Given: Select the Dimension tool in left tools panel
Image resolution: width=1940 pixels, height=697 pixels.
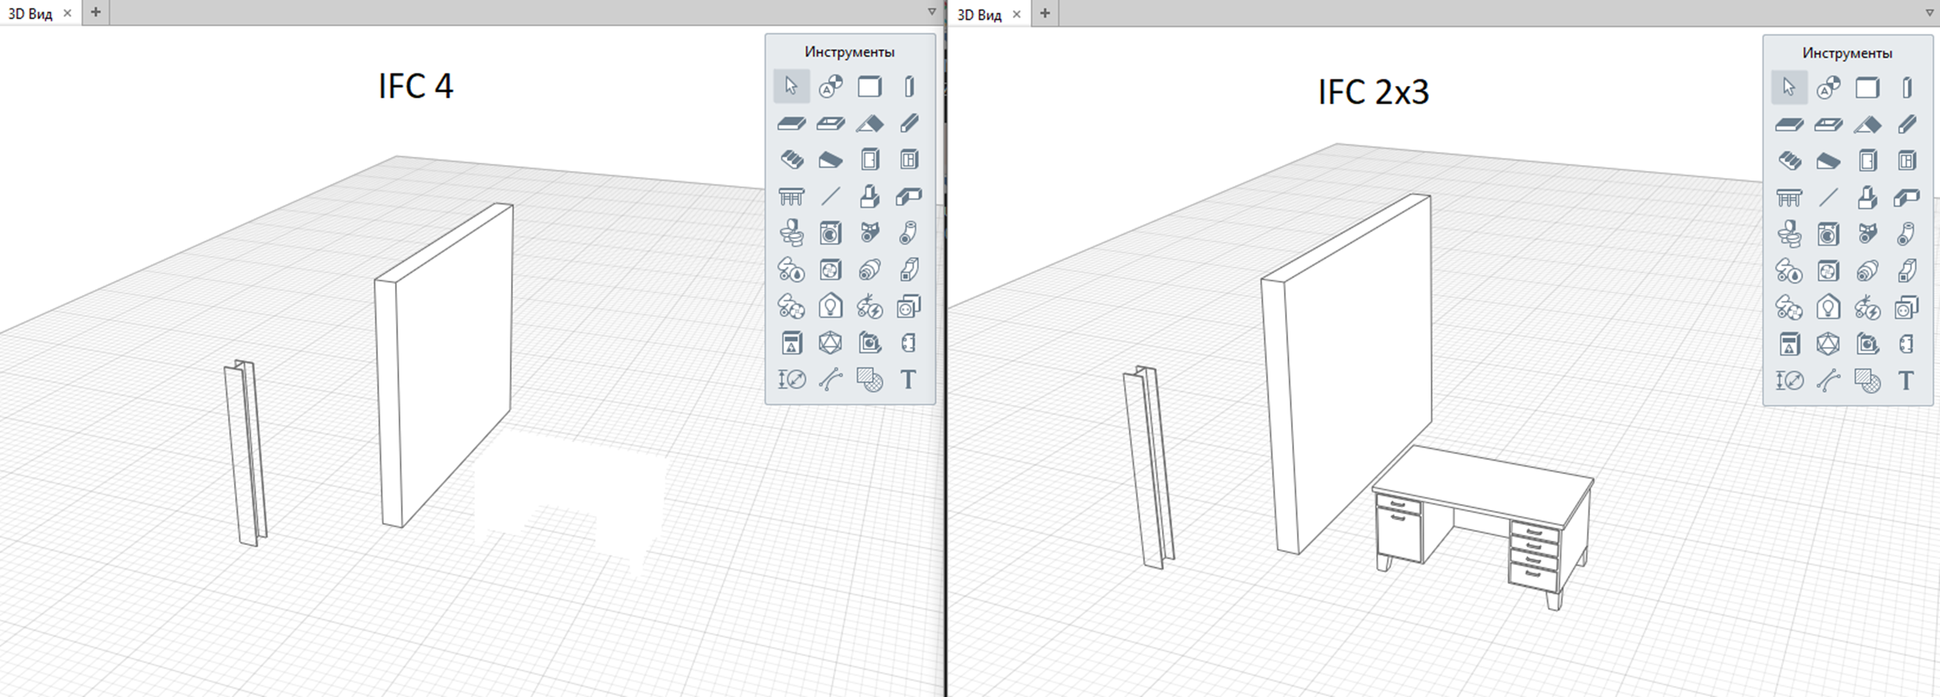Looking at the screenshot, I should tap(791, 379).
